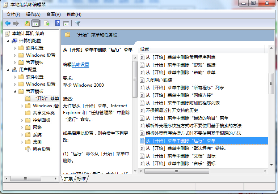Expand the 控制面板 tree node
This screenshot has width=278, height=194.
tap(22, 120)
